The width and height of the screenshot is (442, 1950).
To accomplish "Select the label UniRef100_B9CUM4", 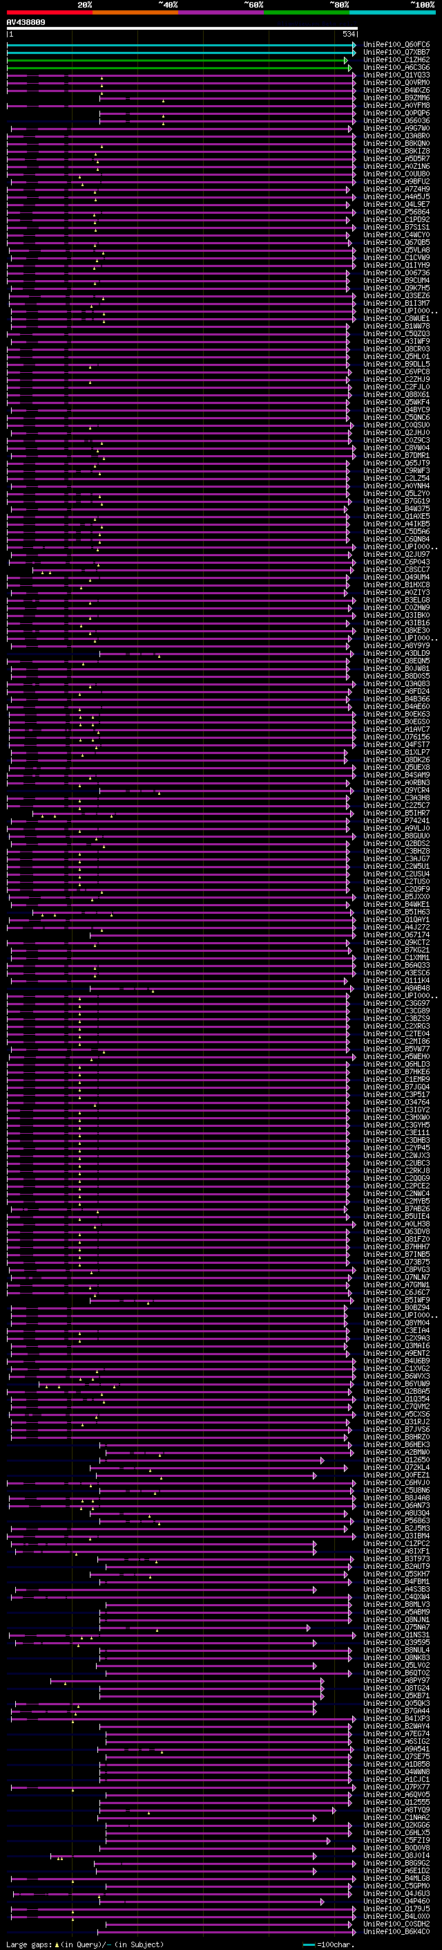I will click(396, 281).
